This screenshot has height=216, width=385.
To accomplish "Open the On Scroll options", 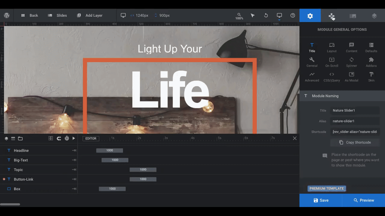I will [x=332, y=62].
